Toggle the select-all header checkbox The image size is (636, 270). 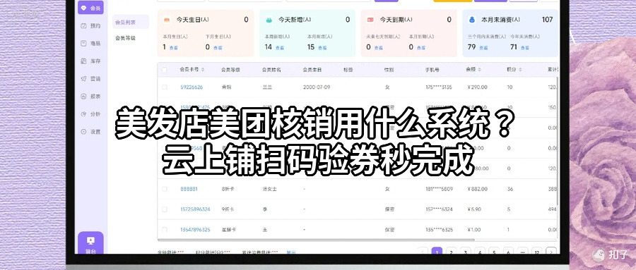[x=164, y=70]
